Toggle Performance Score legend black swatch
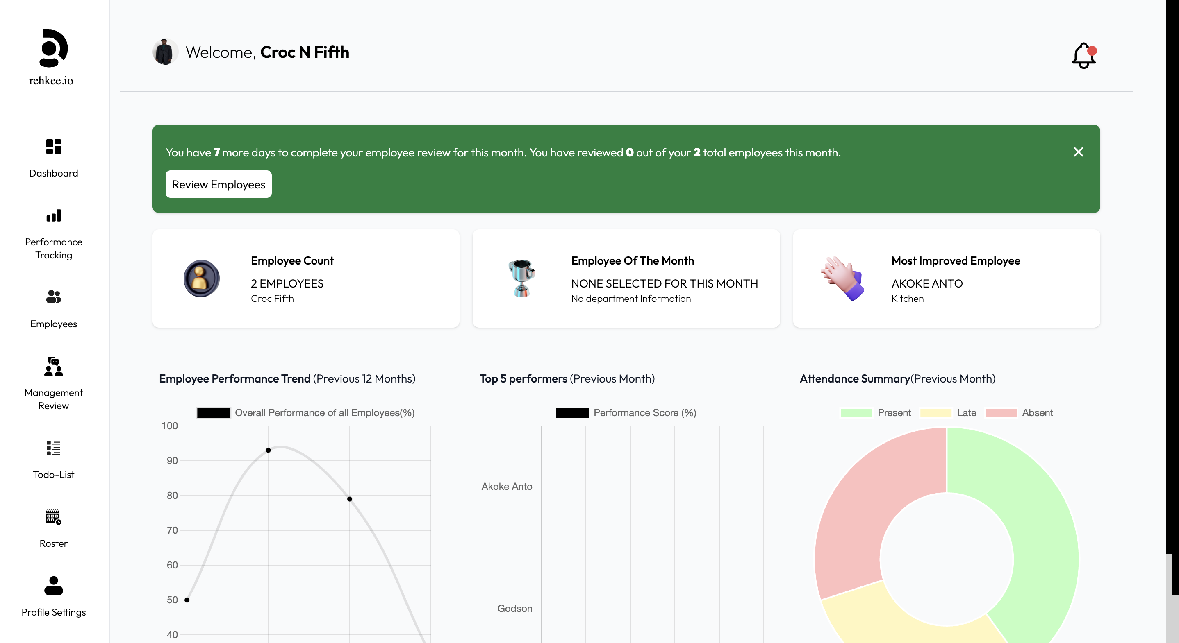The image size is (1179, 643). [572, 412]
